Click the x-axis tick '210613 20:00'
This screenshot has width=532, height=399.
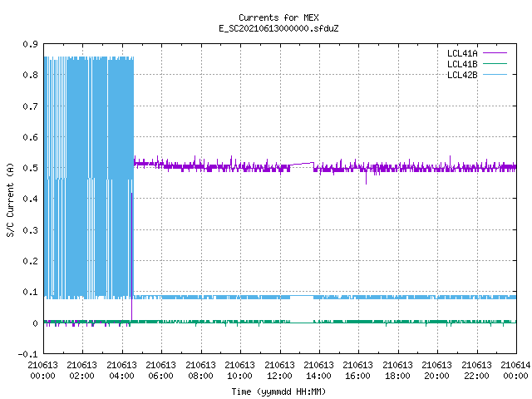tap(437, 371)
